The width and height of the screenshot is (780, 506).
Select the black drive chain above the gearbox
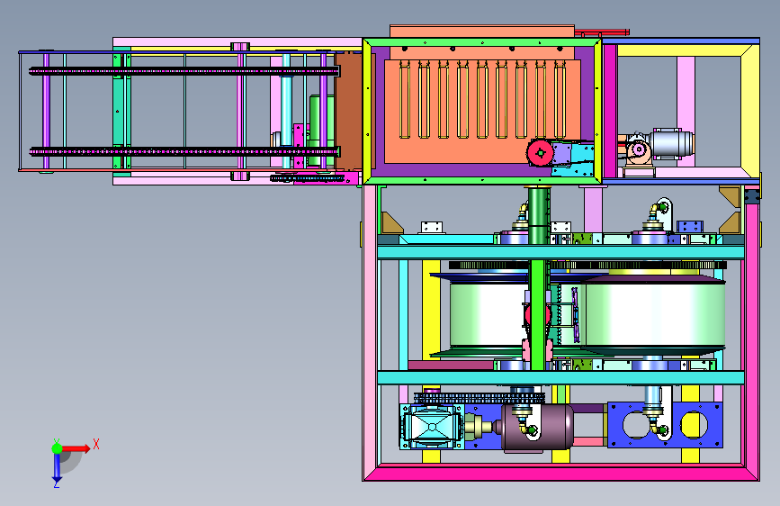click(480, 397)
